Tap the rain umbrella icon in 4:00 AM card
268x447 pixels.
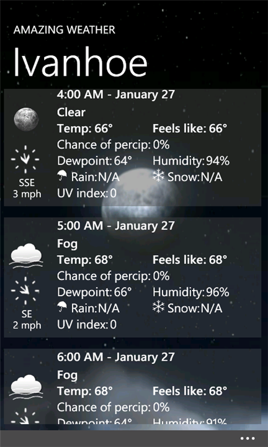click(62, 176)
